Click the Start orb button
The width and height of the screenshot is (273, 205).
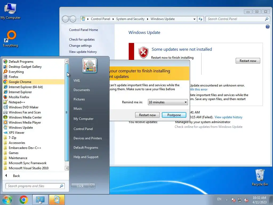point(7,200)
